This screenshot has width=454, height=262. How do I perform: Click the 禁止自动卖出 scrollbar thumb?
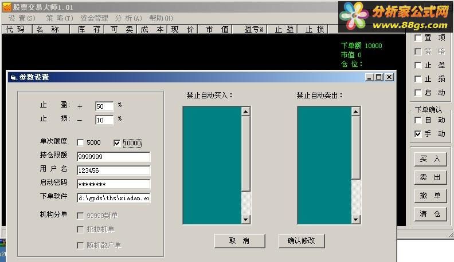coord(355,148)
